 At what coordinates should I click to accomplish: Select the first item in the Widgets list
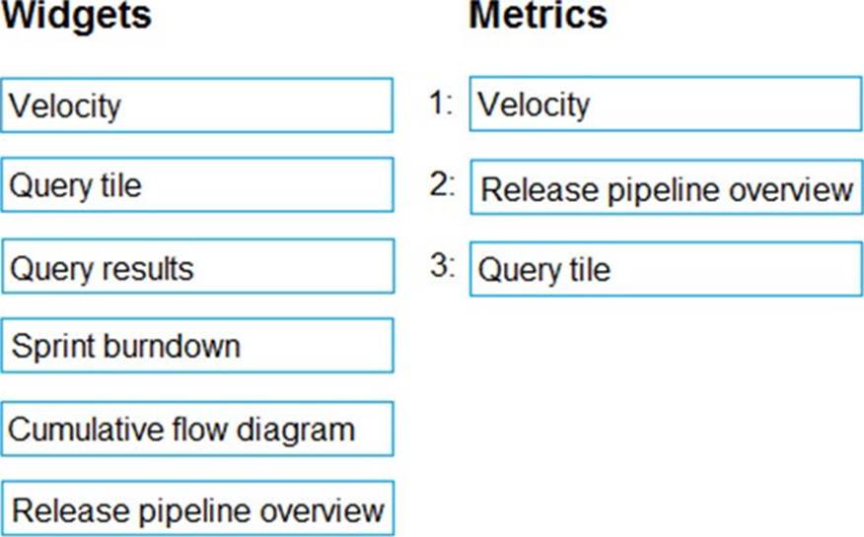click(x=197, y=104)
